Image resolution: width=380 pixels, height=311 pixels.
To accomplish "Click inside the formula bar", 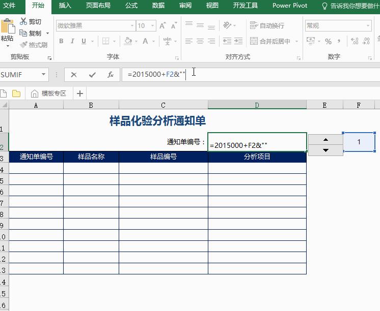I will pyautogui.click(x=251, y=75).
